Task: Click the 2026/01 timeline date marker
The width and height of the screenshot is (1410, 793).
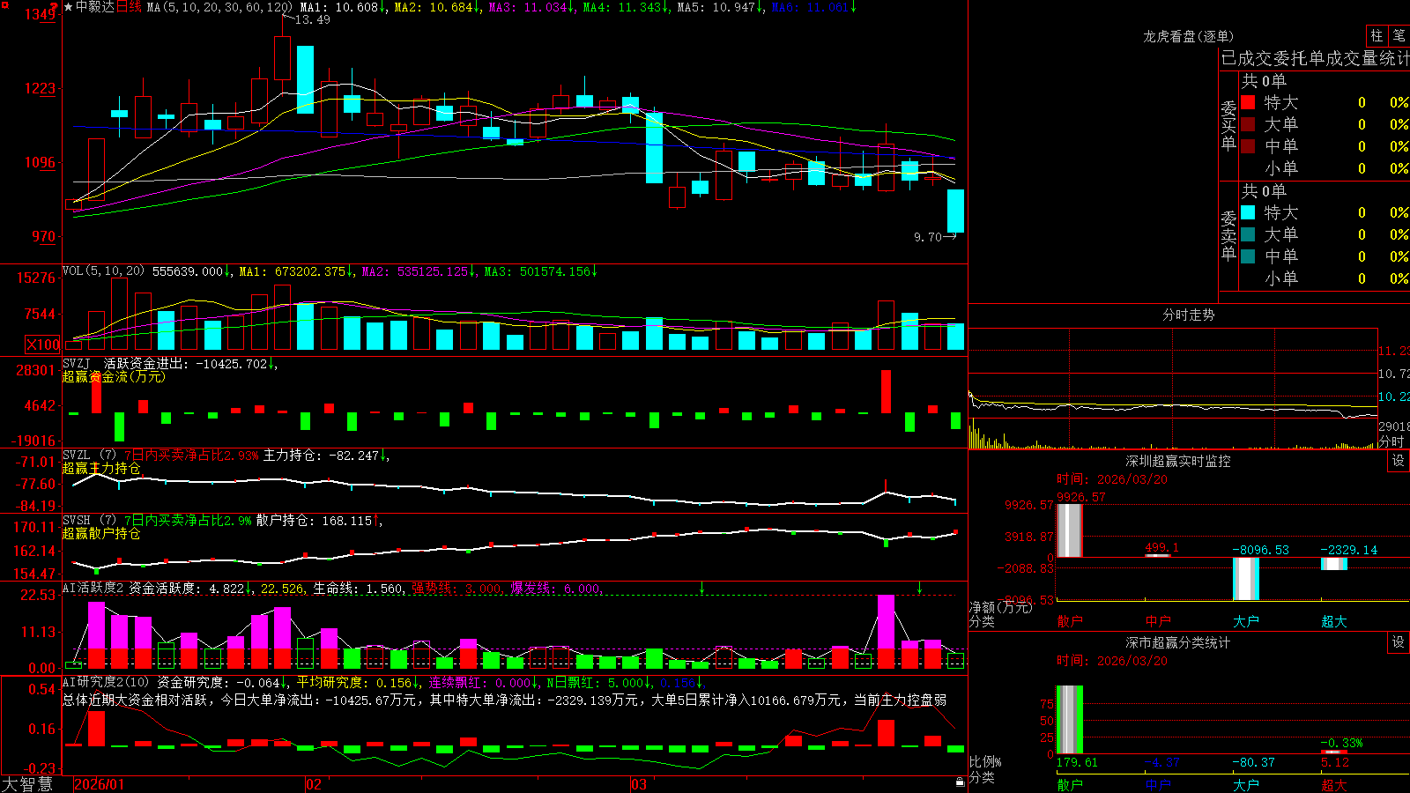Action: [x=100, y=784]
